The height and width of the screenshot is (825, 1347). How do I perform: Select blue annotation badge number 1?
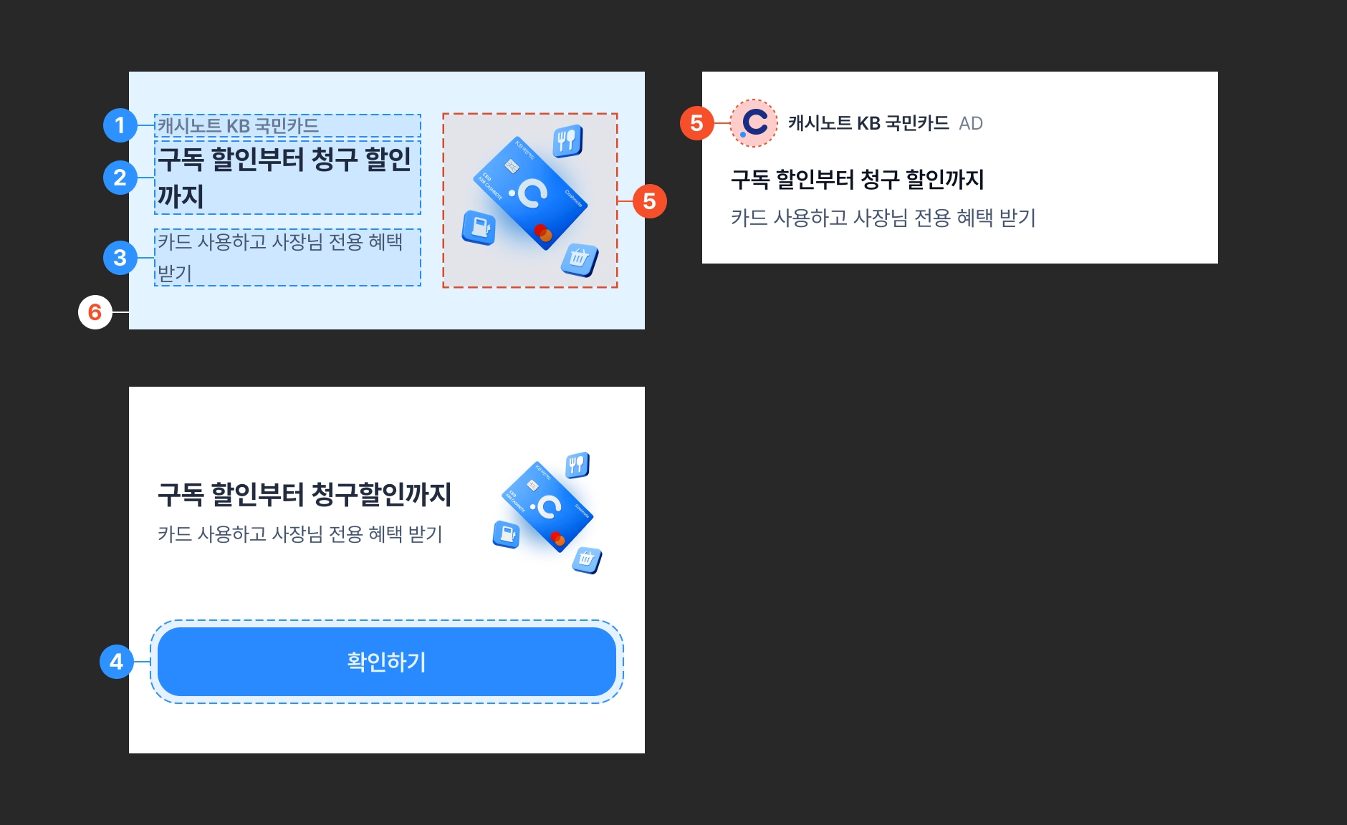tap(120, 125)
